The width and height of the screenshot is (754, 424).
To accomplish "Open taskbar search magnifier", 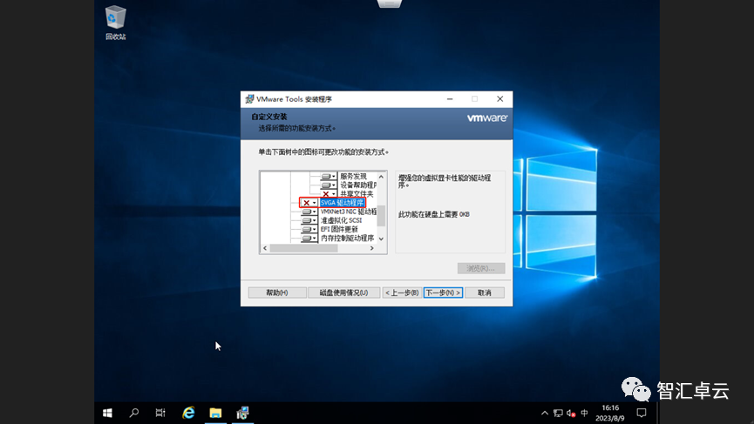I will [x=134, y=413].
